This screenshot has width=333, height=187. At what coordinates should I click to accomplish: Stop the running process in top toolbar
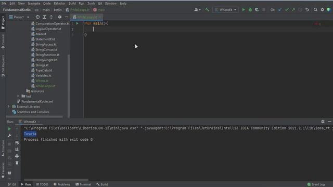point(264,10)
